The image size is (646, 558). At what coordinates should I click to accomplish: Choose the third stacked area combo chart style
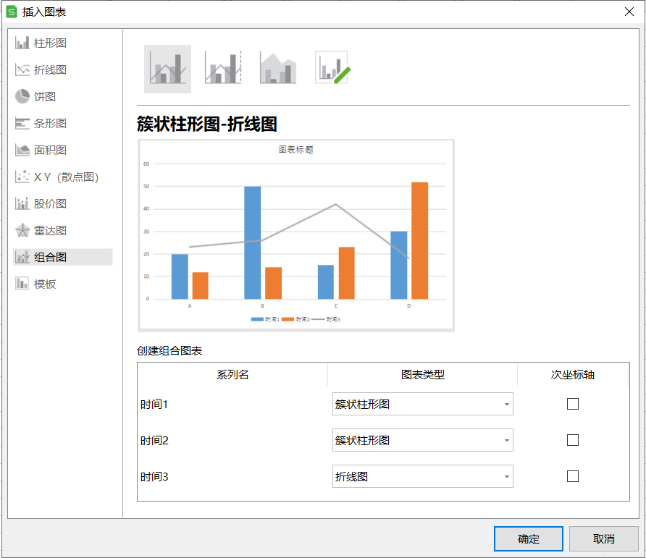pos(277,68)
